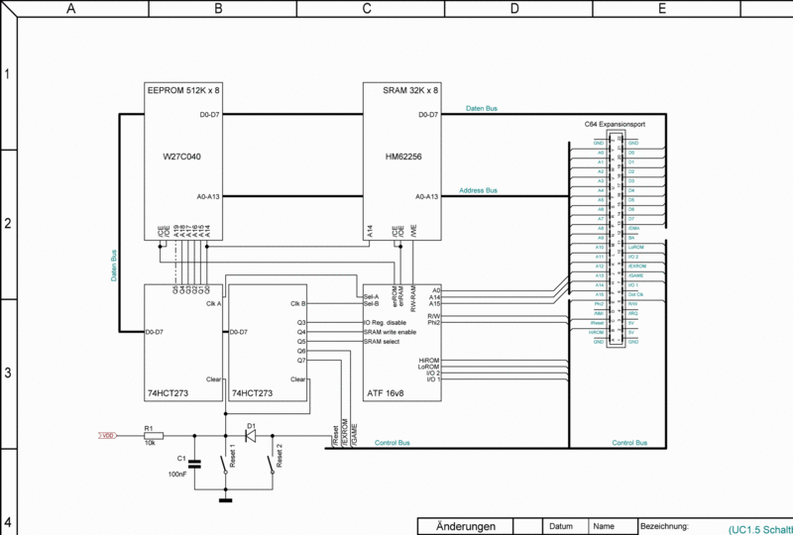793x535 pixels.
Task: Select the /NMI connector pin label
Action: [599, 313]
